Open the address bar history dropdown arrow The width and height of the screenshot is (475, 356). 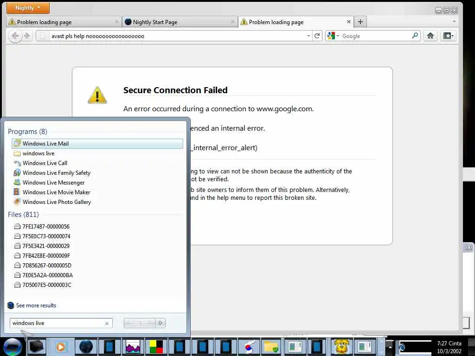308,36
